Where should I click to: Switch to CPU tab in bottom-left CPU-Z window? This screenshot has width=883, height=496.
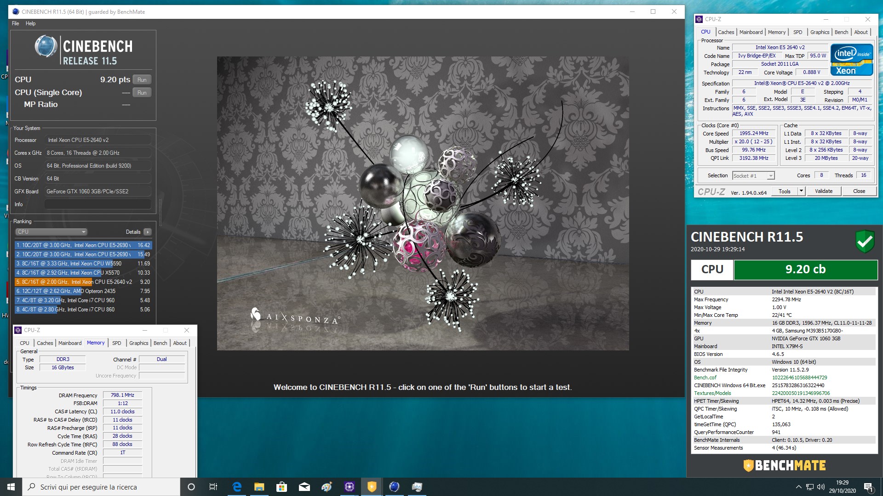[x=24, y=343]
